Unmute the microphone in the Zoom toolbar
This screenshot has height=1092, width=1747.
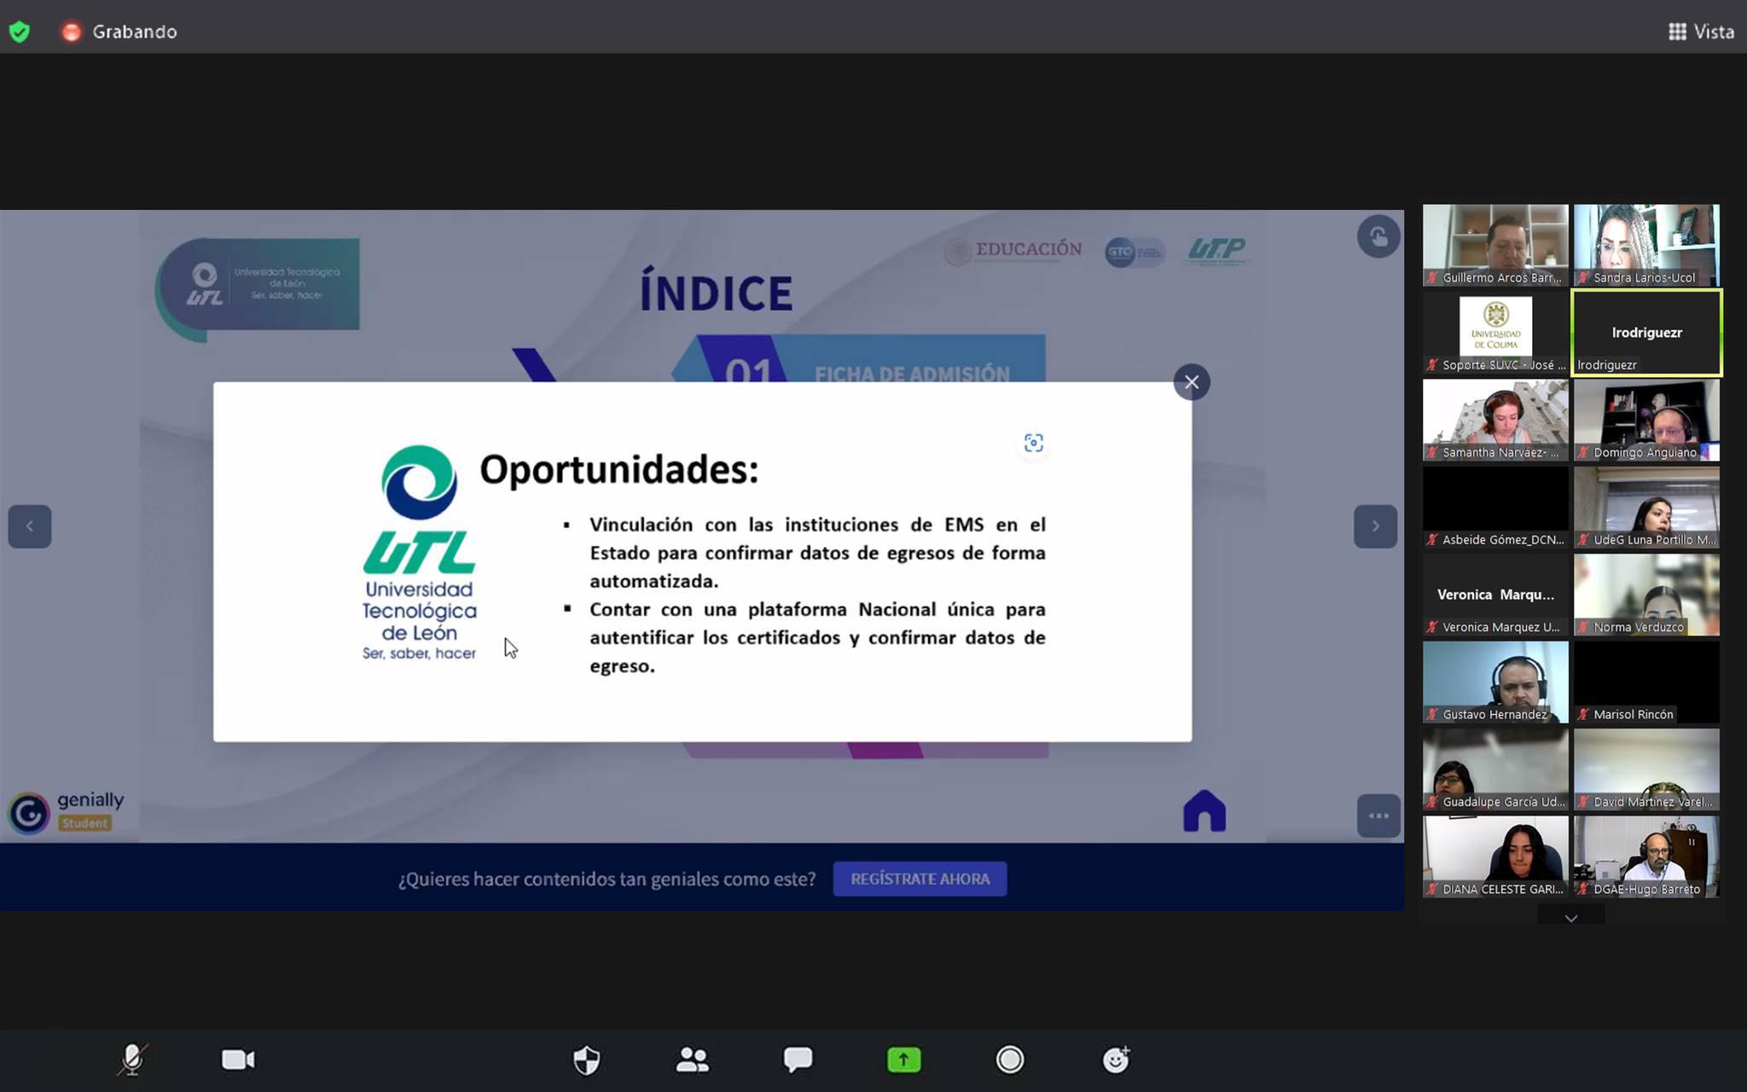[x=132, y=1060]
